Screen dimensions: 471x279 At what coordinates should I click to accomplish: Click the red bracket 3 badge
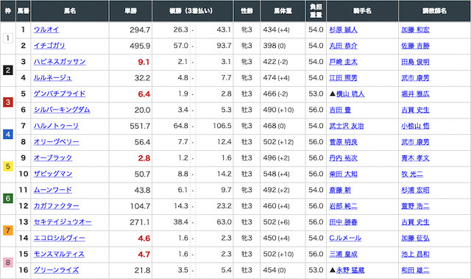coord(8,102)
